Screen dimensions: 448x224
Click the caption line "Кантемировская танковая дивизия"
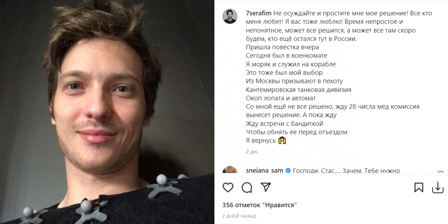[298, 90]
